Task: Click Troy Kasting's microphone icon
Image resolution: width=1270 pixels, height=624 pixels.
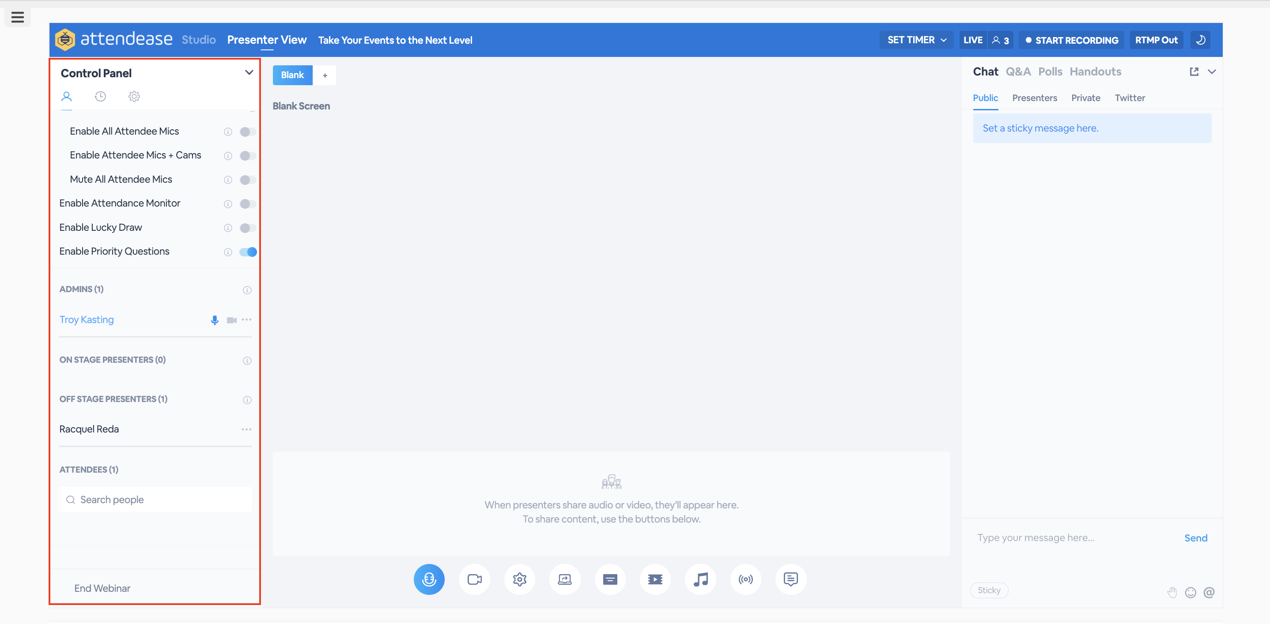Action: point(215,320)
